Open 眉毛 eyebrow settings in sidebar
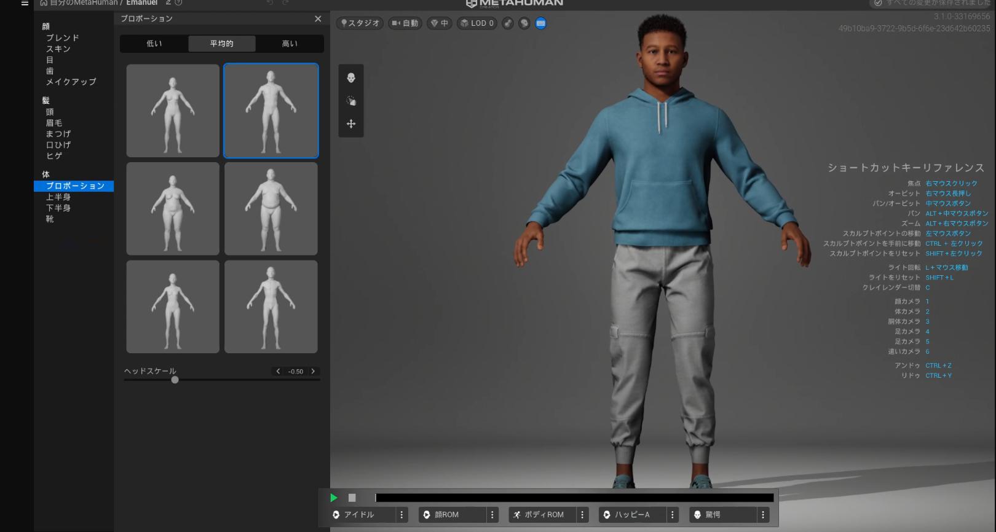 click(54, 123)
